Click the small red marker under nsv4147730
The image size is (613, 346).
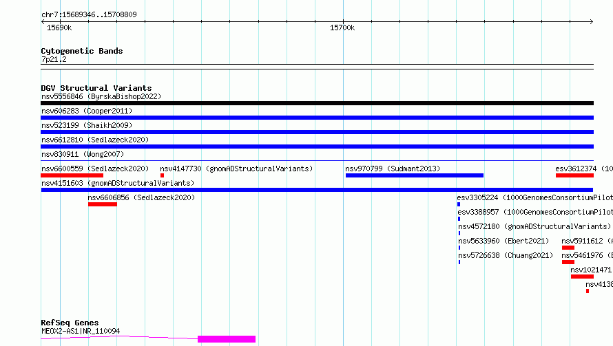[162, 175]
